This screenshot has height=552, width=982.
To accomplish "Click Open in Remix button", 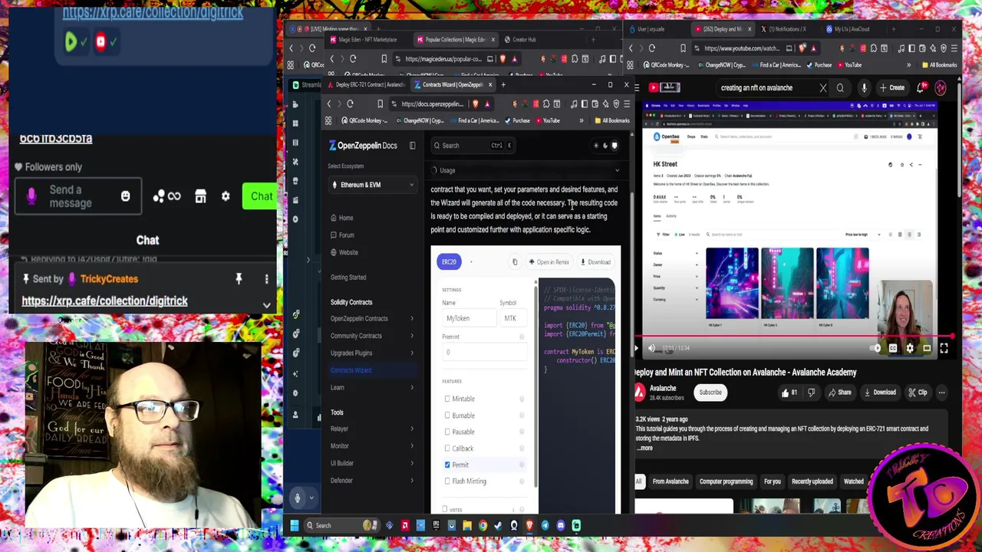I will click(x=549, y=262).
